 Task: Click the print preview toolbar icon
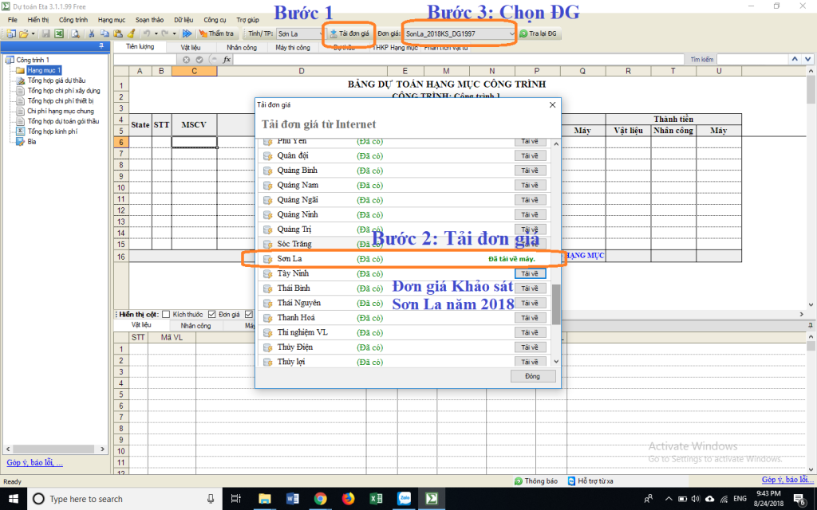pyautogui.click(x=75, y=33)
